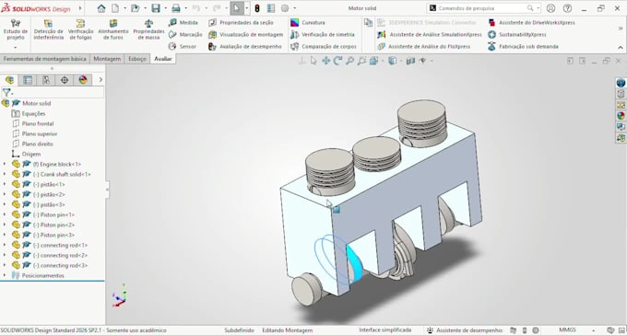Choose the Rotate view tool
627x335 pixels.
(337, 61)
